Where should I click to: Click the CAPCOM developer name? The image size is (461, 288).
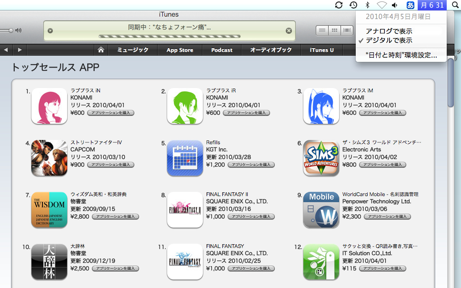pyautogui.click(x=82, y=149)
